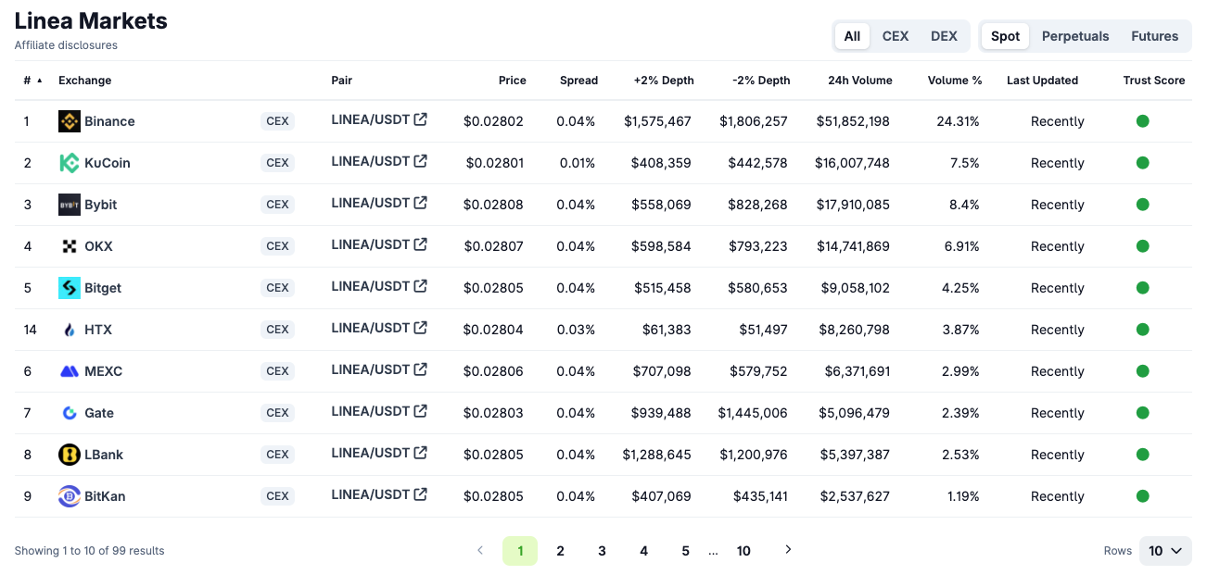
Task: Filter markets by DEX
Action: [x=944, y=36]
